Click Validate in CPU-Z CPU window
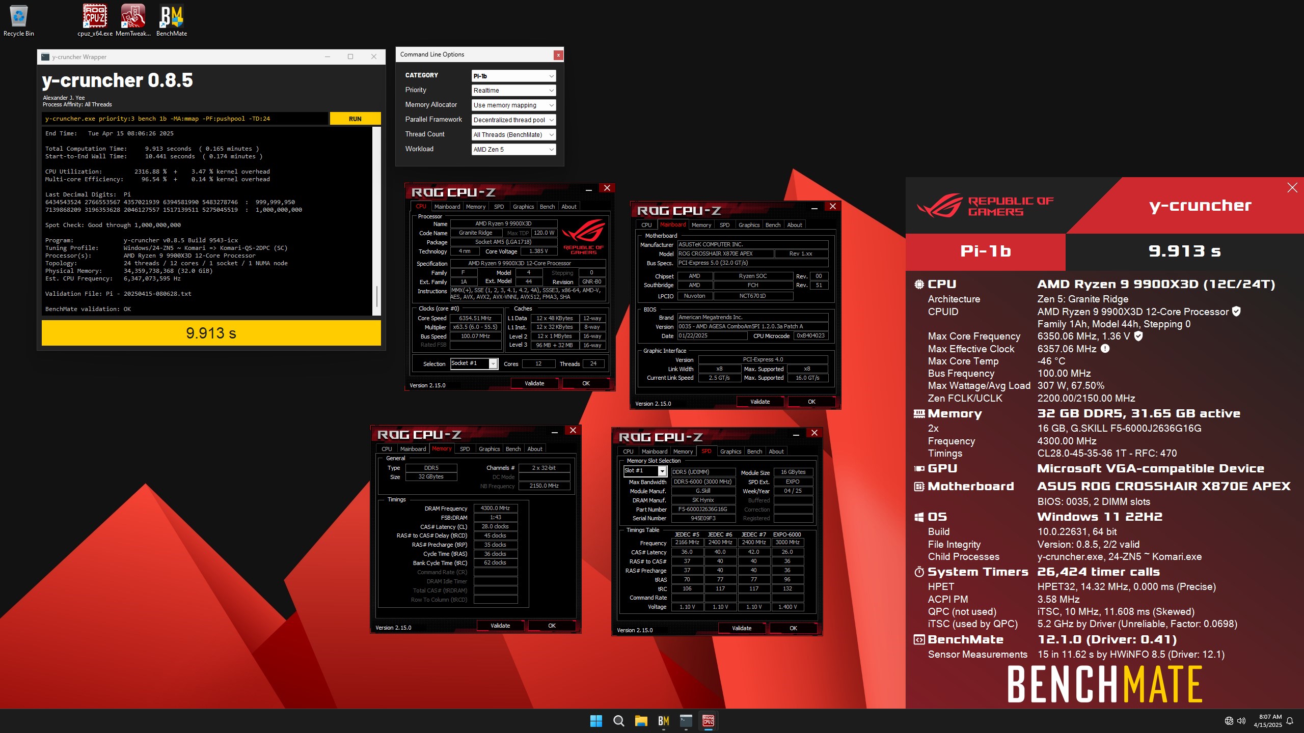1304x733 pixels. [534, 383]
